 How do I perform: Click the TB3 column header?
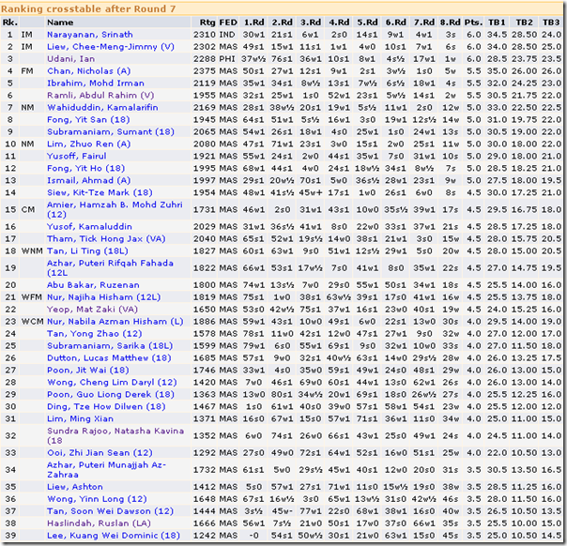[551, 23]
